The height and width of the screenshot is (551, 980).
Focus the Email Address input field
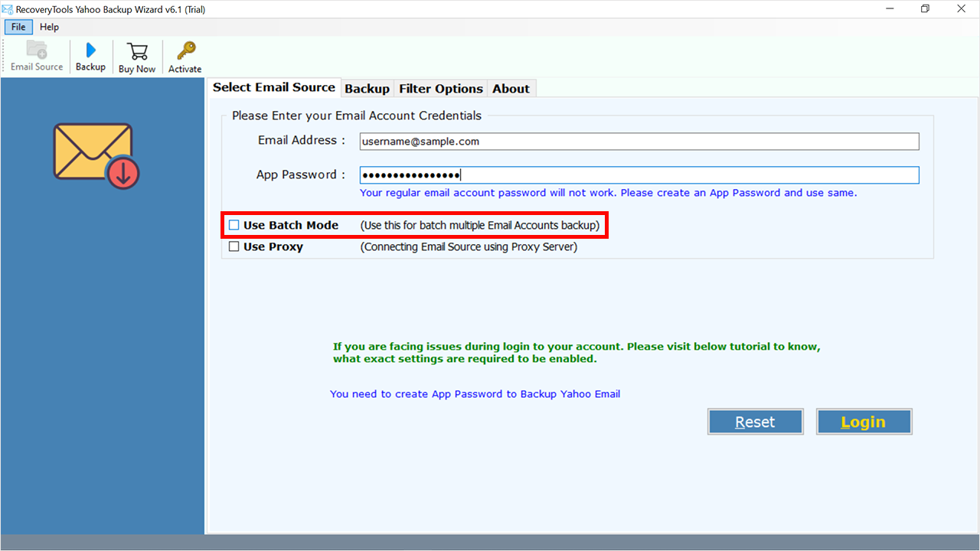(639, 142)
